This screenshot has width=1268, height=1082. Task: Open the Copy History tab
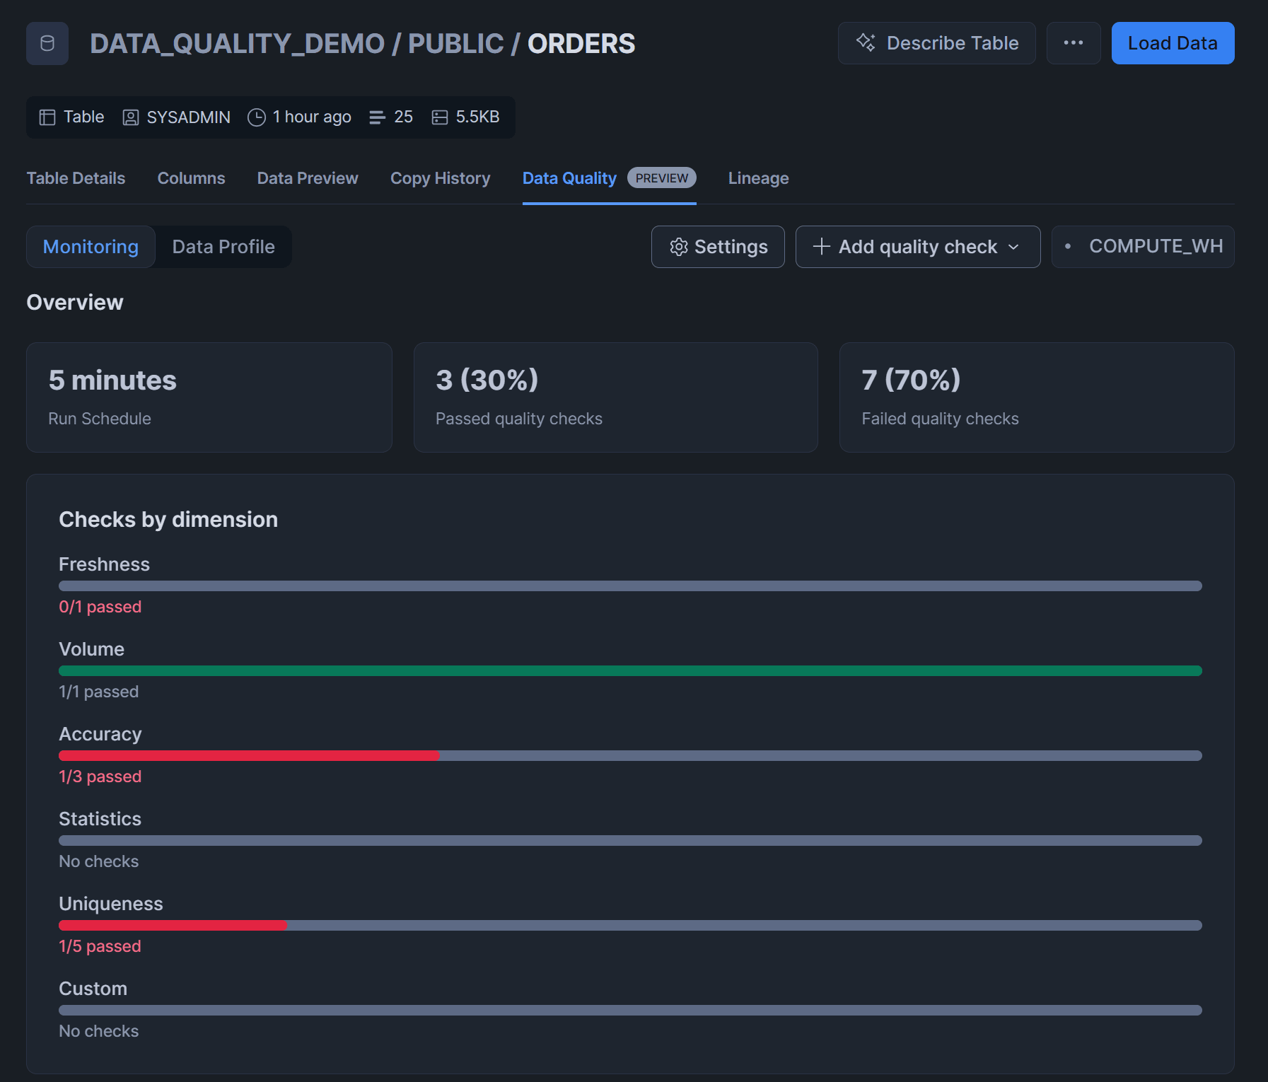coord(440,178)
